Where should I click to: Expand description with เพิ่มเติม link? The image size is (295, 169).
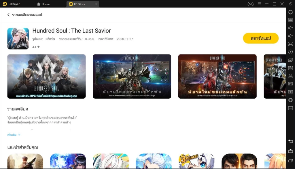pyautogui.click(x=14, y=135)
